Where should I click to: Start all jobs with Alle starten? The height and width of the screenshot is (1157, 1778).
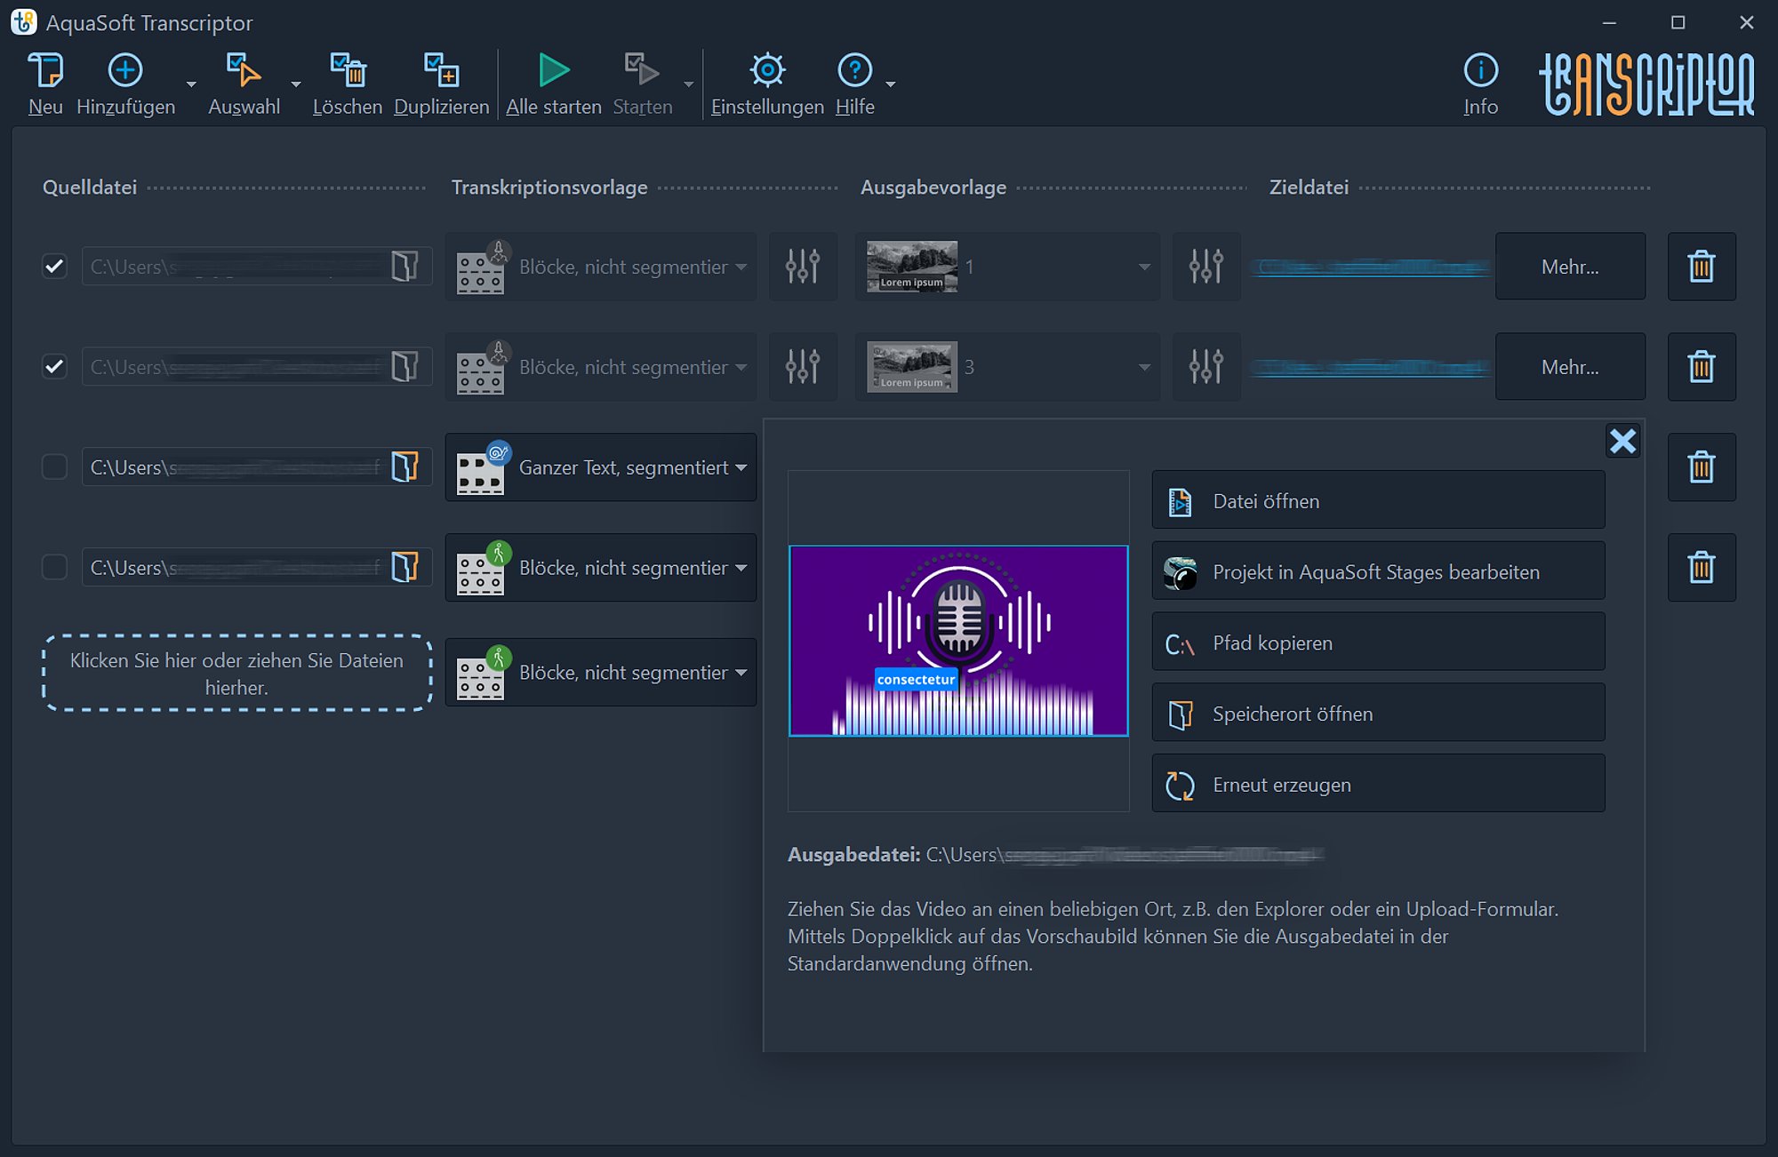[554, 84]
